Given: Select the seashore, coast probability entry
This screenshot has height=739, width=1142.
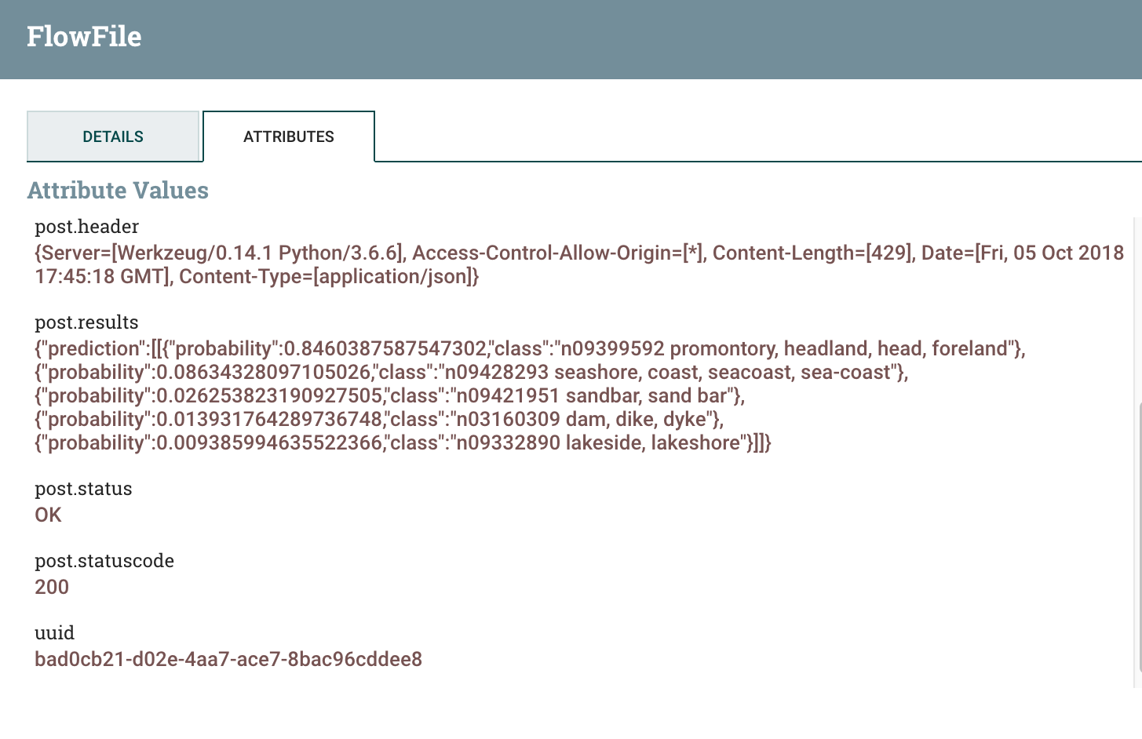Looking at the screenshot, I should (x=471, y=372).
